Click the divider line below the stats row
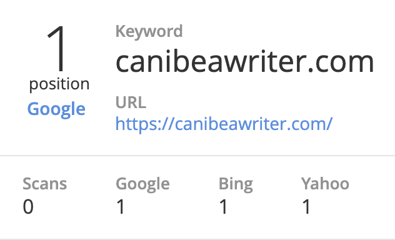395x240 pixels. tap(197, 239)
